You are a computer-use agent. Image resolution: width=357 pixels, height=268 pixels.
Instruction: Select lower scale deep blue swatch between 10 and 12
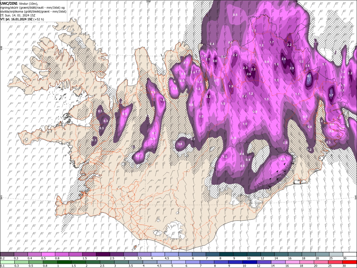(249, 262)
